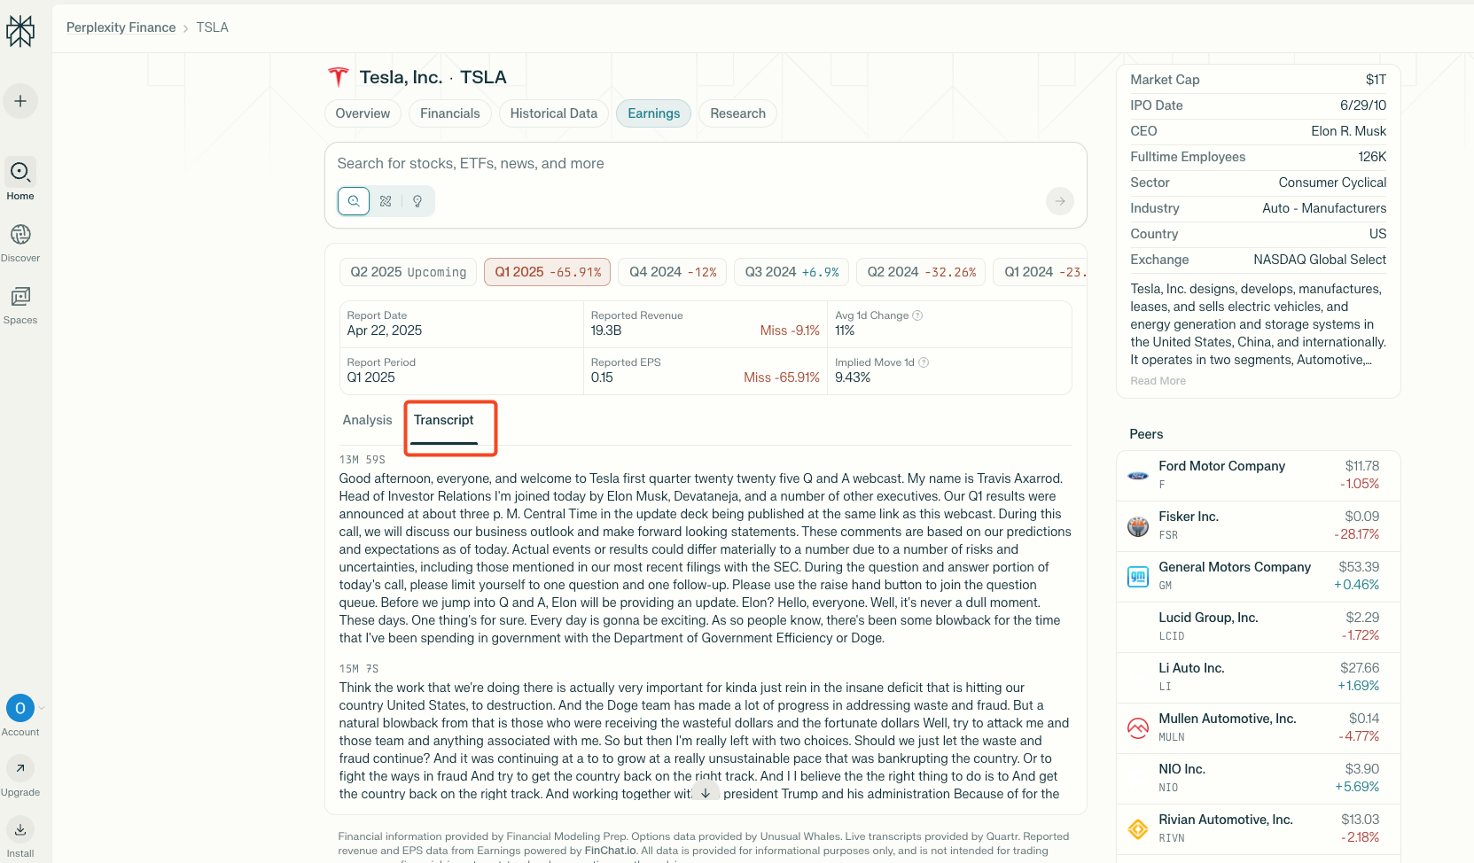Open the Discover sidebar icon
Image resolution: width=1474 pixels, height=863 pixels.
20,234
